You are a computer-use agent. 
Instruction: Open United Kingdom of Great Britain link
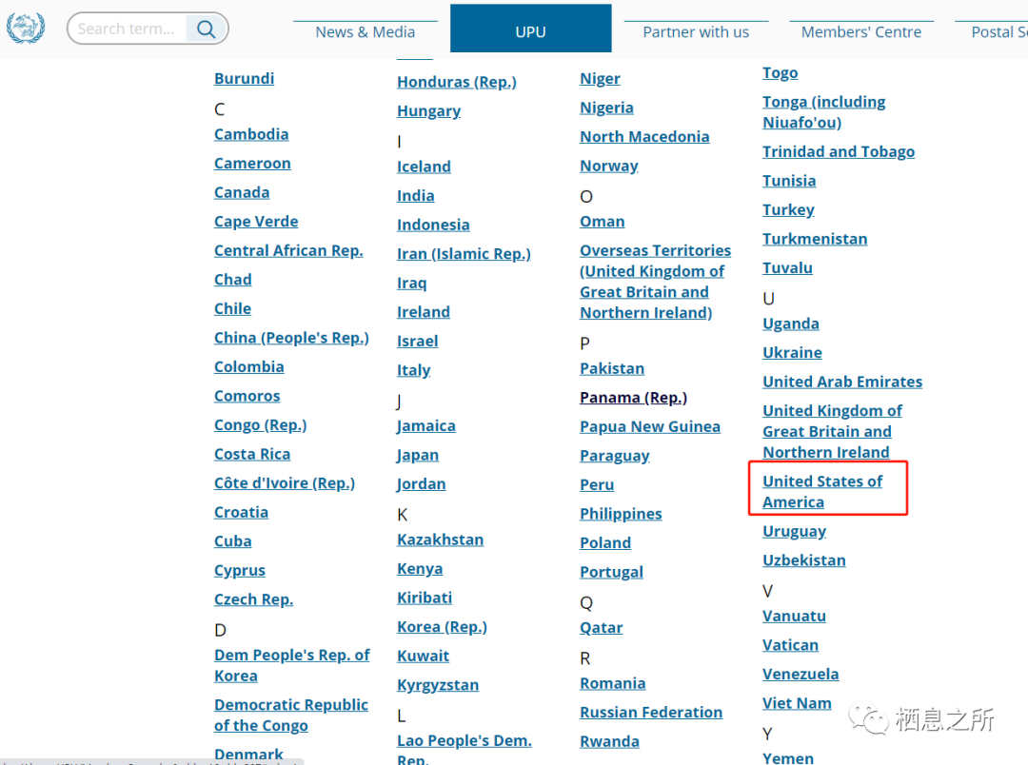pyautogui.click(x=832, y=431)
